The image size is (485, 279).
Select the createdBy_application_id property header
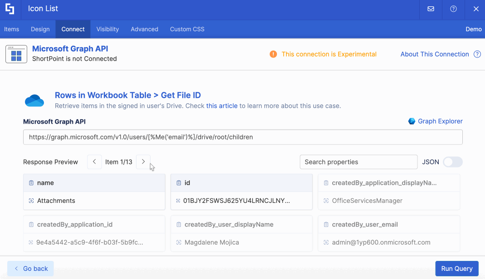[x=94, y=225]
